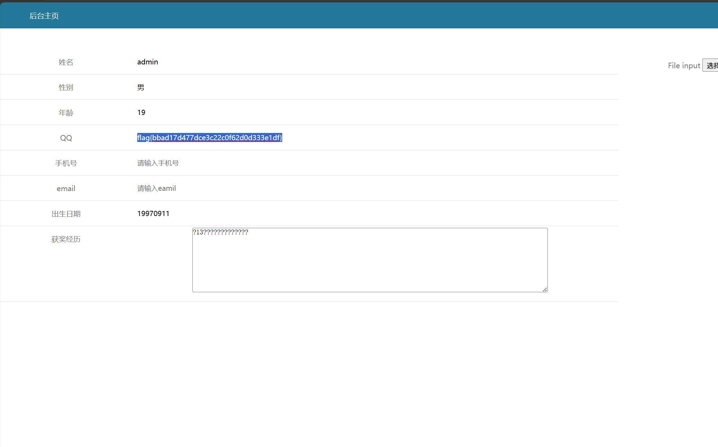Click the 手机号 label

click(x=66, y=163)
